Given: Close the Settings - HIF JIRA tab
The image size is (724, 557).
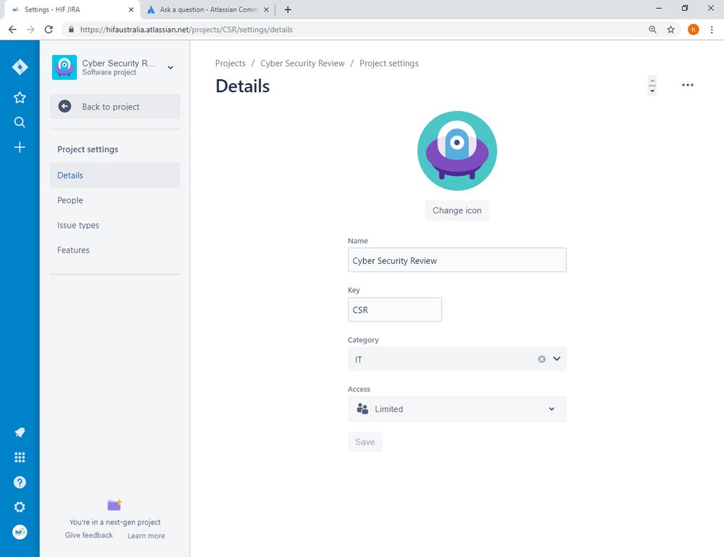Looking at the screenshot, I should pyautogui.click(x=131, y=9).
